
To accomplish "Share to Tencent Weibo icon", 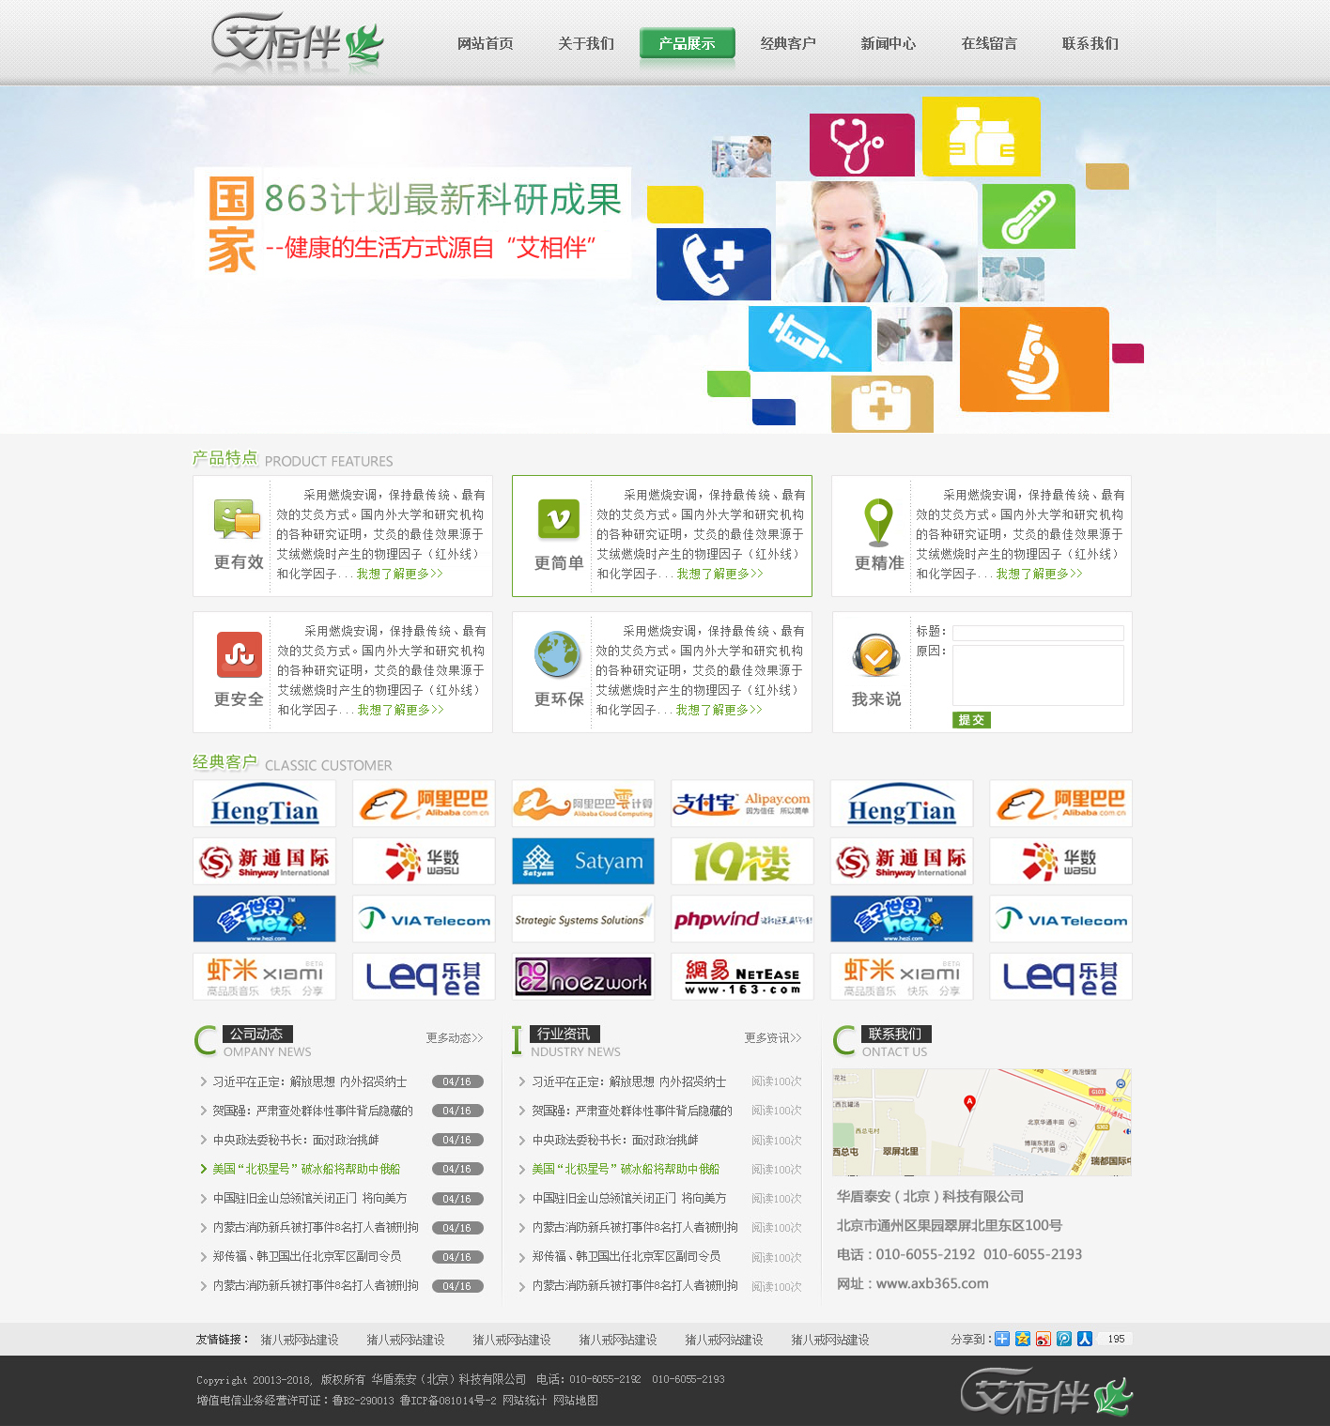I will pyautogui.click(x=1064, y=1339).
